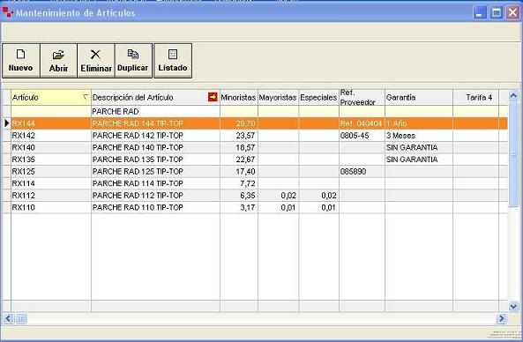This screenshot has width=523, height=342.
Task: Click the Minoristas price 18,57
Action: tap(245, 147)
